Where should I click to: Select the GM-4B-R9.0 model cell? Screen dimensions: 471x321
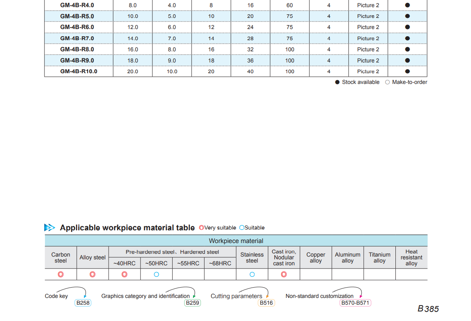point(77,60)
